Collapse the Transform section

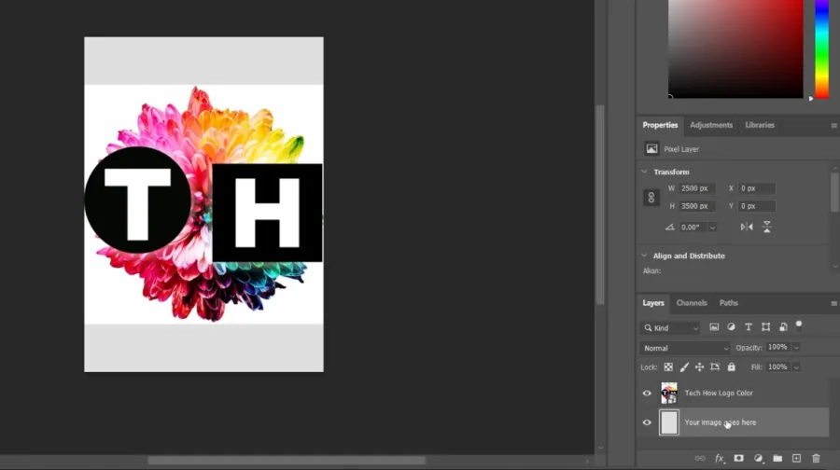point(644,172)
